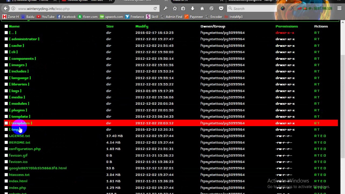Open the modules directory
The image size is (345, 194).
tap(19, 104)
